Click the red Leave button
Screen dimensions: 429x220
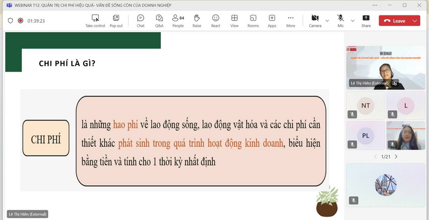(x=395, y=21)
